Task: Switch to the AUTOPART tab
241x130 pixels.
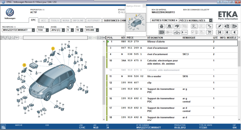Action: [x=94, y=21]
